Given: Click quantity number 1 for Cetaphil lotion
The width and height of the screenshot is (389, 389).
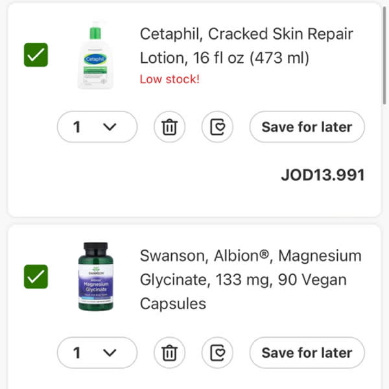Looking at the screenshot, I should click(x=77, y=127).
